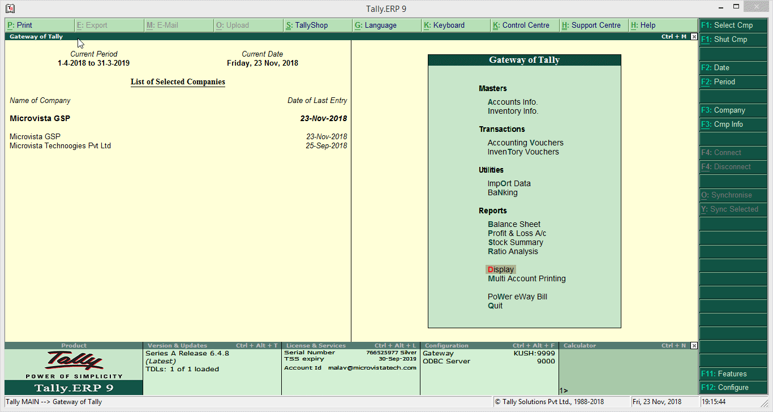The width and height of the screenshot is (773, 412).
Task: Select Banking under Utilities
Action: (503, 192)
